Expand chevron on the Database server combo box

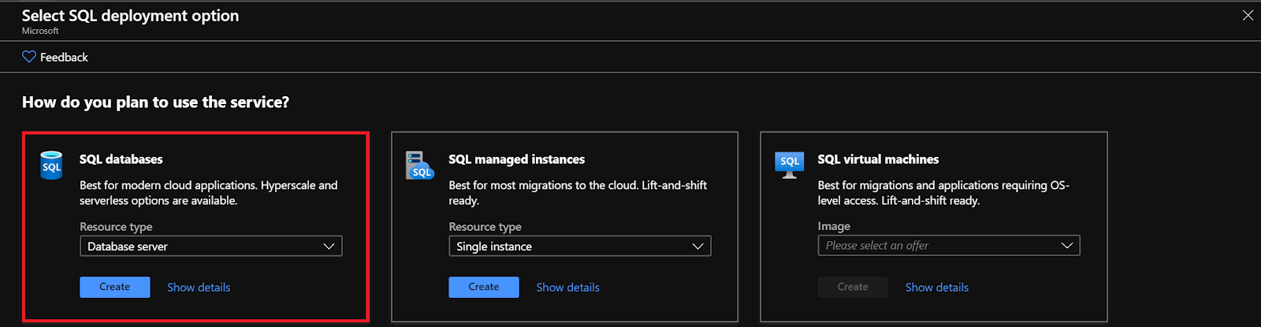pos(329,246)
